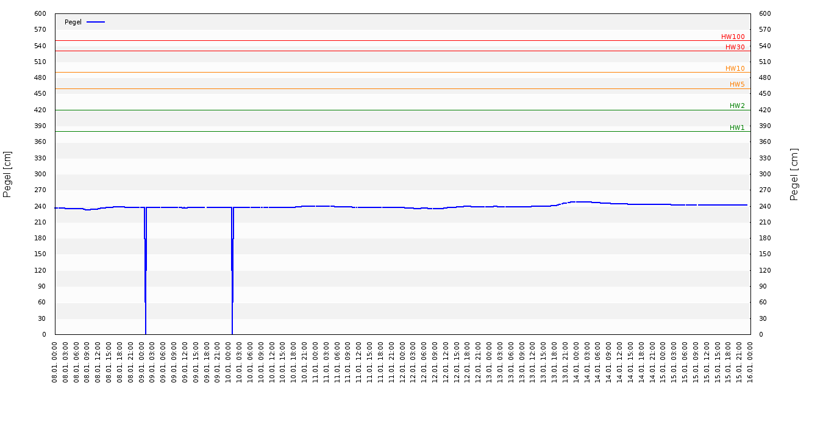Pick the HW5 threshold label
This screenshot has height=427, width=823.
coord(737,85)
